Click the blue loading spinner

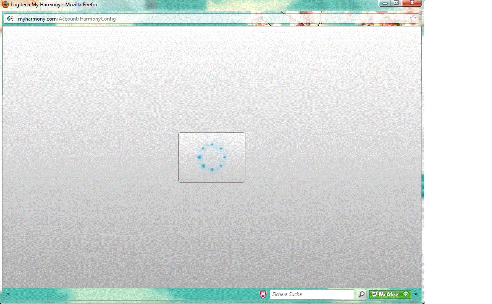pyautogui.click(x=212, y=157)
